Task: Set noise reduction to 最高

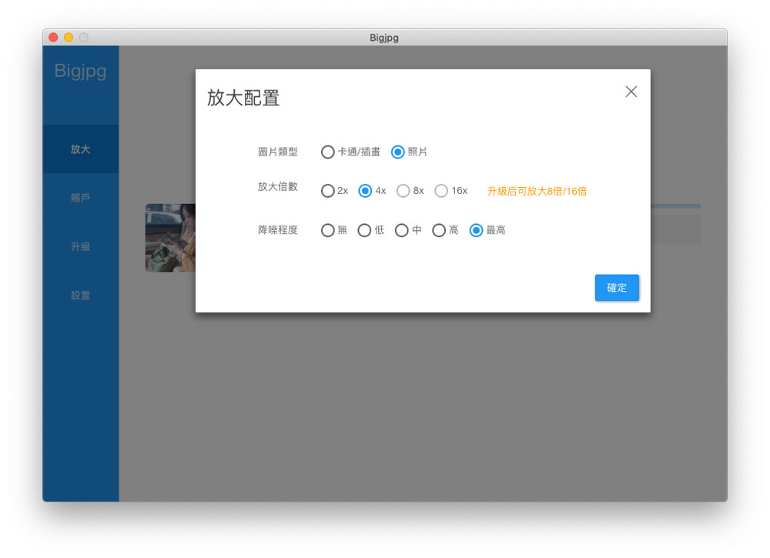Action: (x=477, y=230)
